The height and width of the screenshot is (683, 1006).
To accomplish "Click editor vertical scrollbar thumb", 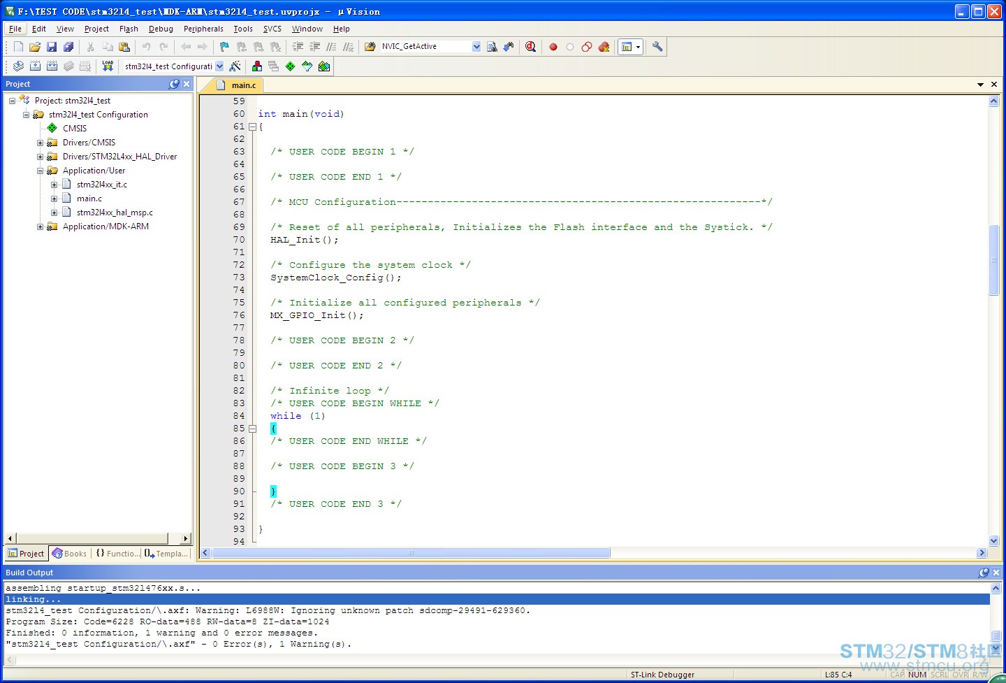I will [x=994, y=261].
